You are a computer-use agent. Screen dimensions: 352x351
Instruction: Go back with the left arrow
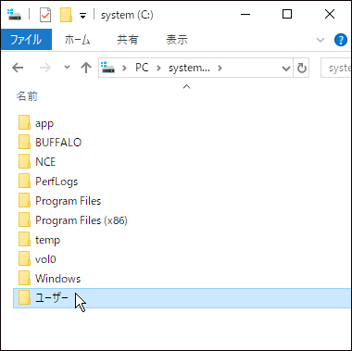(x=18, y=68)
